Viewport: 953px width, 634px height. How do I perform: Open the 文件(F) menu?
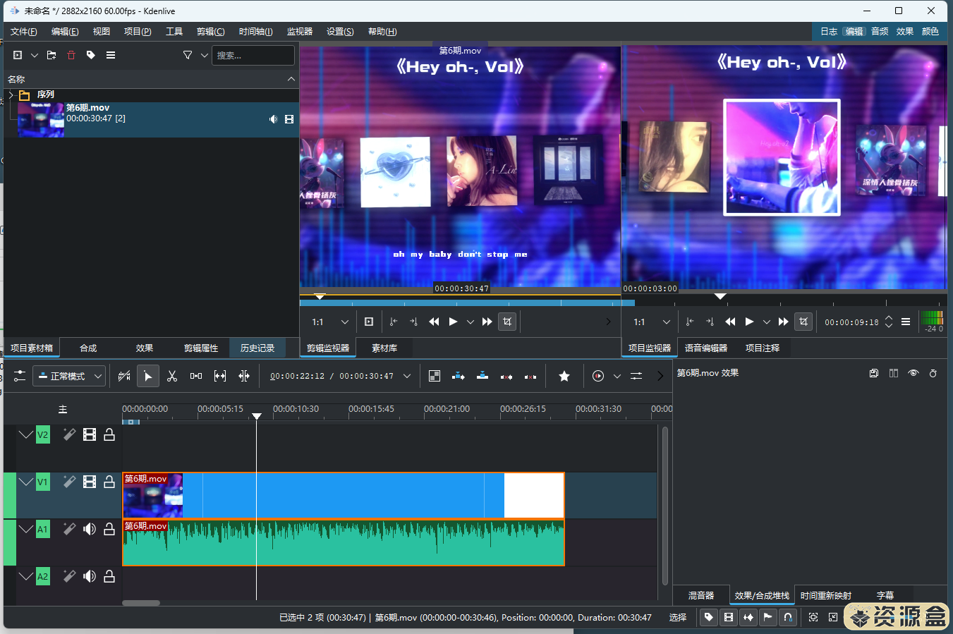(x=24, y=32)
